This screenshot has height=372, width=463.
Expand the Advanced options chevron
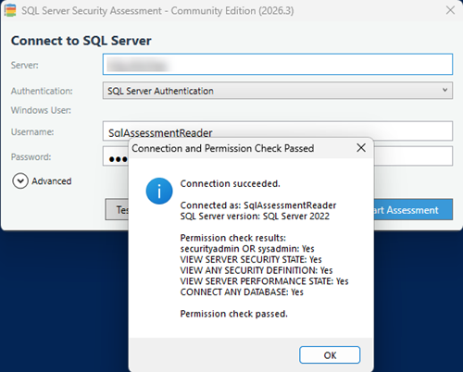click(x=20, y=181)
